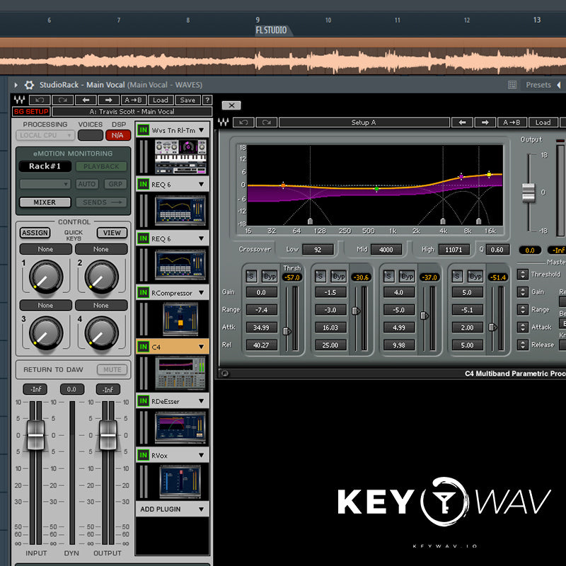Click the MUTE return to DAW button

(112, 369)
